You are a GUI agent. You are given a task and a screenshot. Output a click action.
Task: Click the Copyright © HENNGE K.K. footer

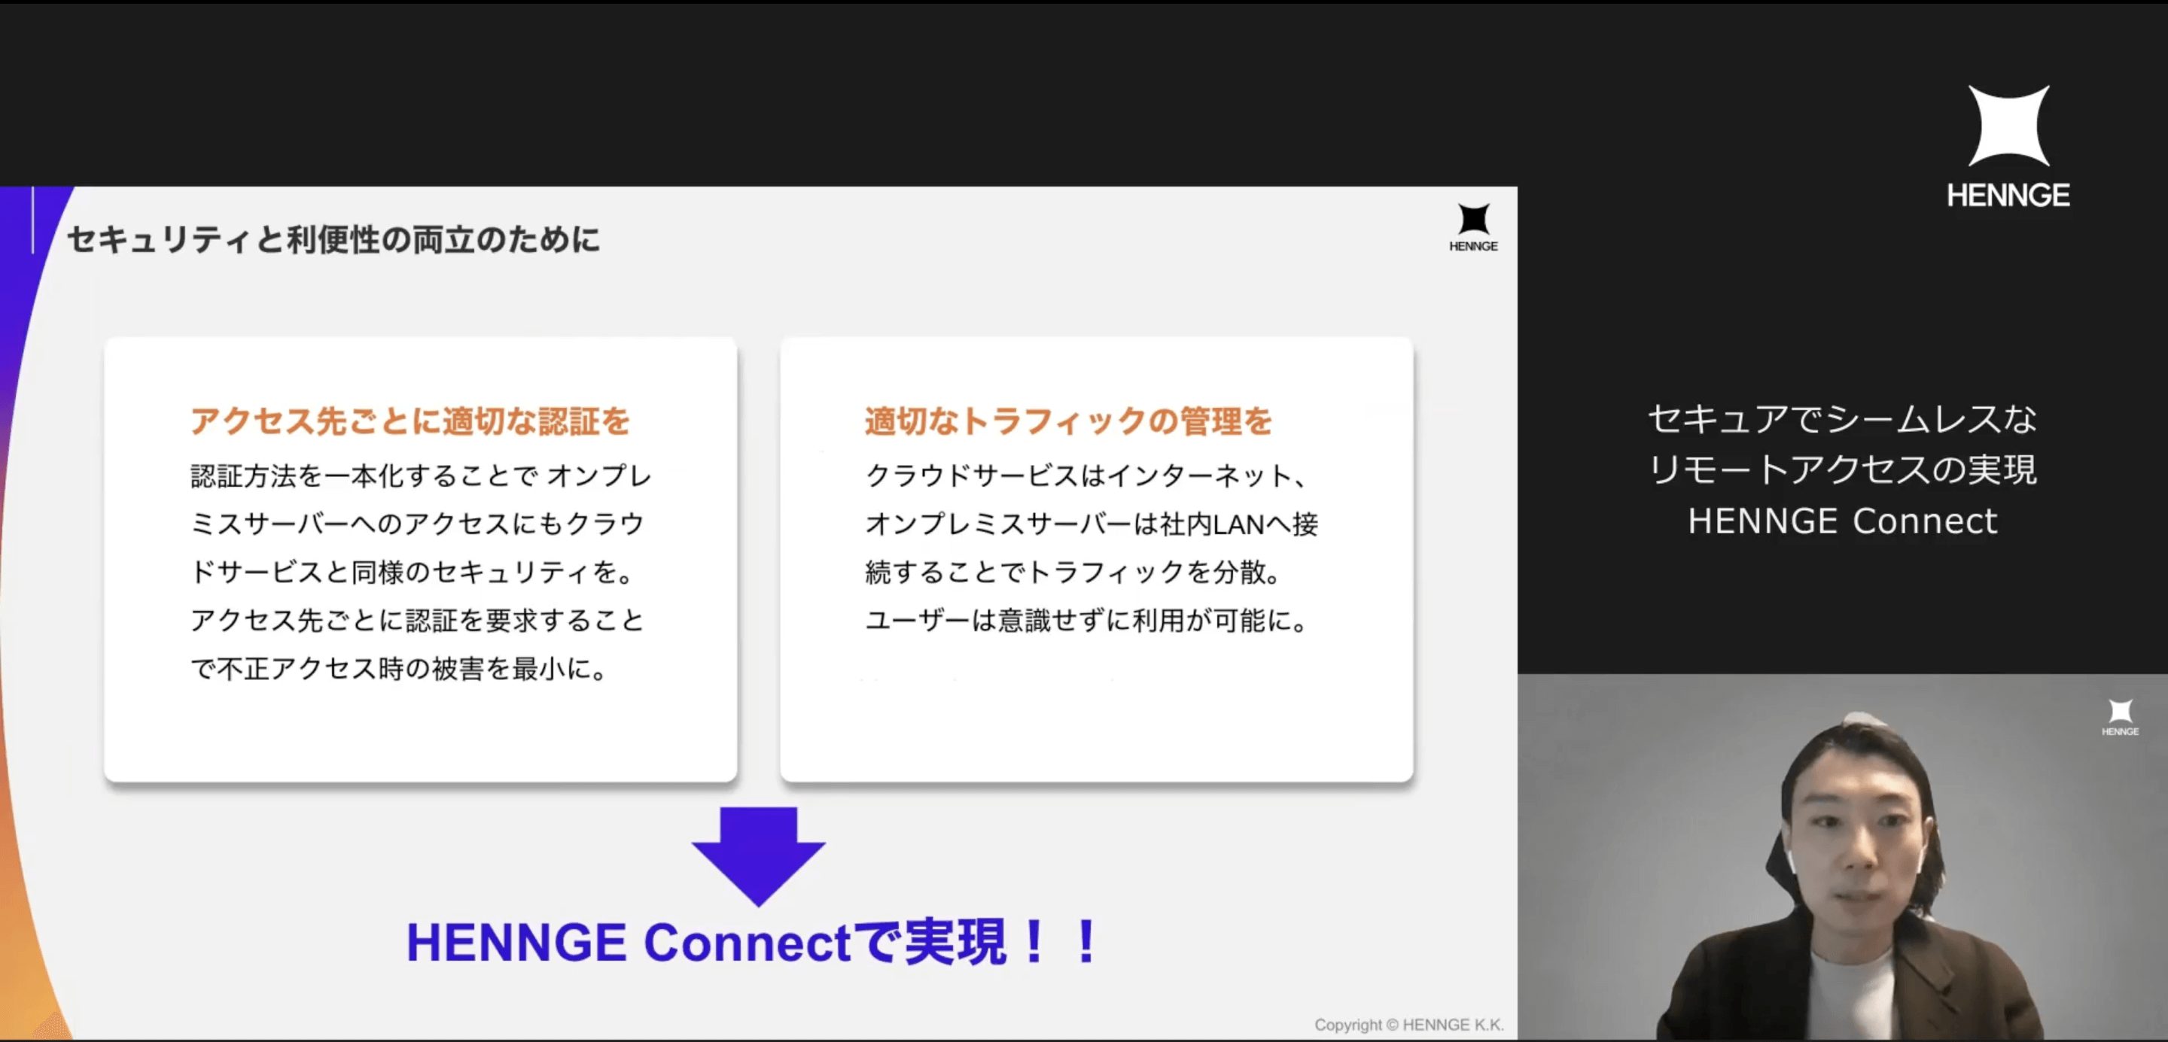[1409, 1025]
